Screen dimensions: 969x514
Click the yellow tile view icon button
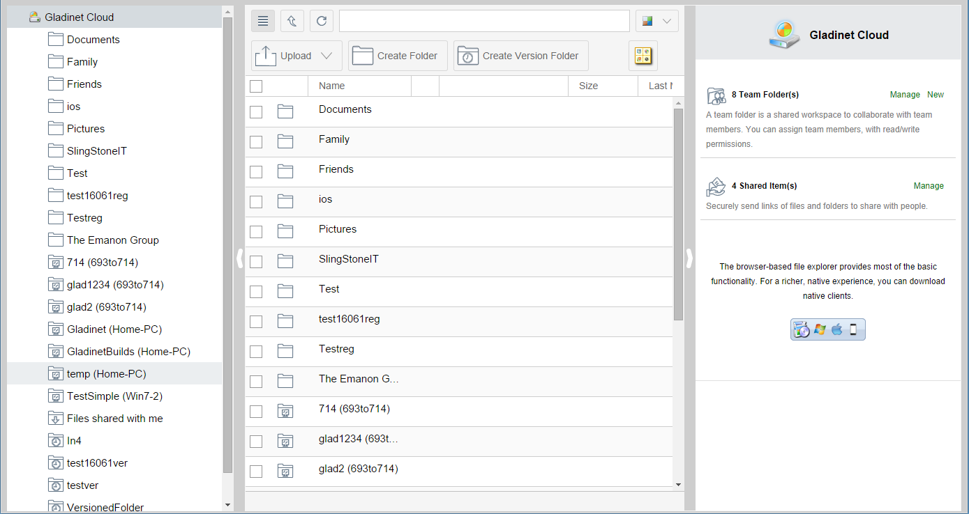(x=643, y=56)
